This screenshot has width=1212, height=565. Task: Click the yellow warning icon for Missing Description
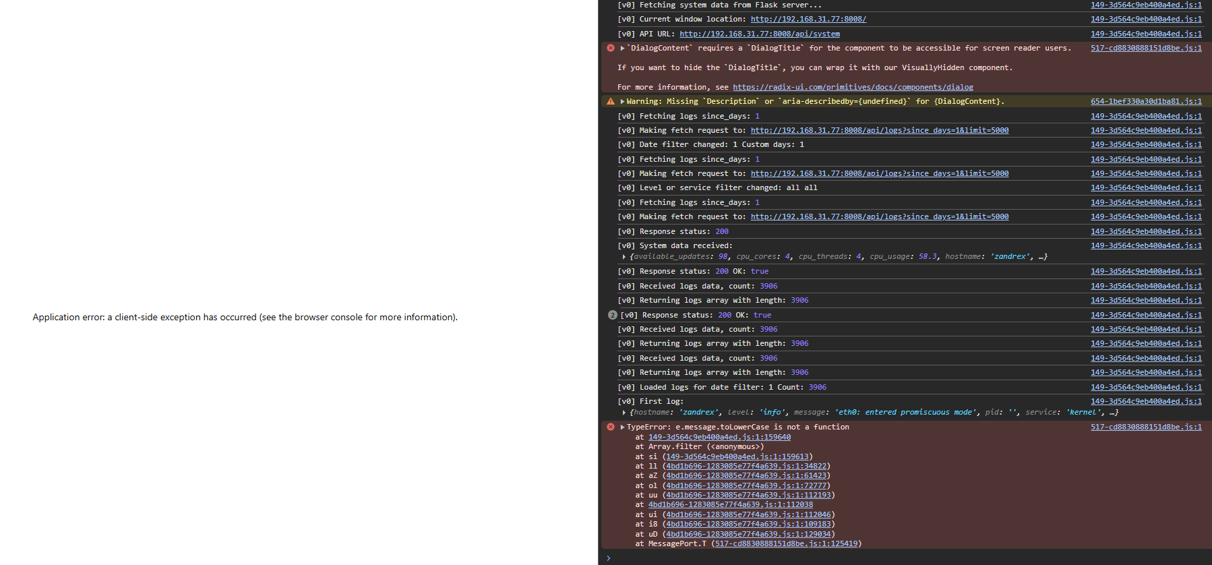(611, 102)
